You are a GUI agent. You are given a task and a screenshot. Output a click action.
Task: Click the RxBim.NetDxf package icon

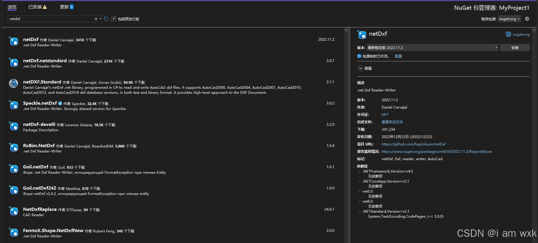(x=14, y=148)
